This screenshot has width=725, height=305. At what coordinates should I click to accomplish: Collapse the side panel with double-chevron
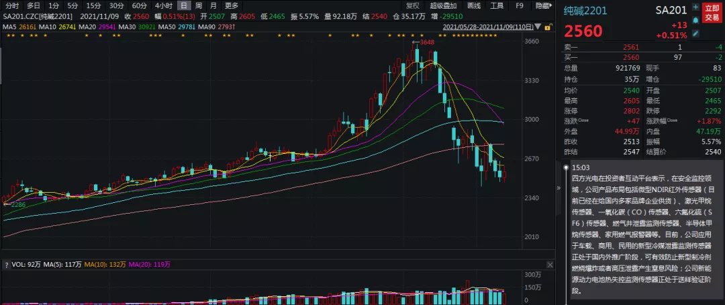pyautogui.click(x=558, y=188)
